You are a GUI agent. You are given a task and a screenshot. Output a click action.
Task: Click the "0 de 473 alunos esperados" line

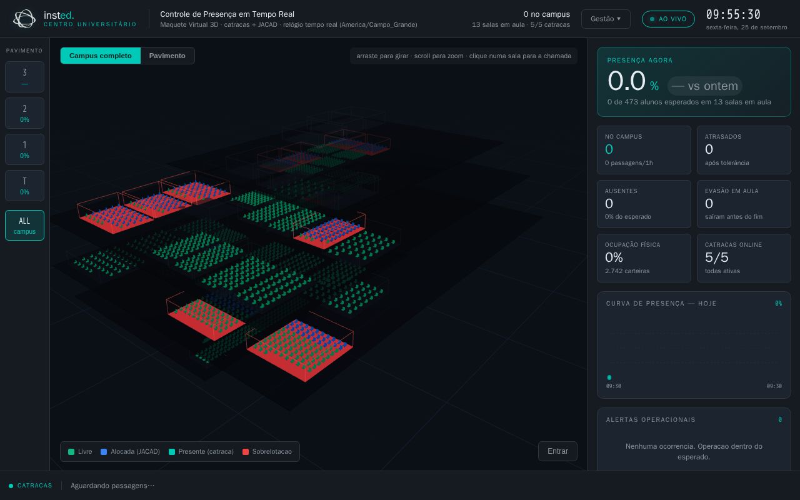[689, 102]
